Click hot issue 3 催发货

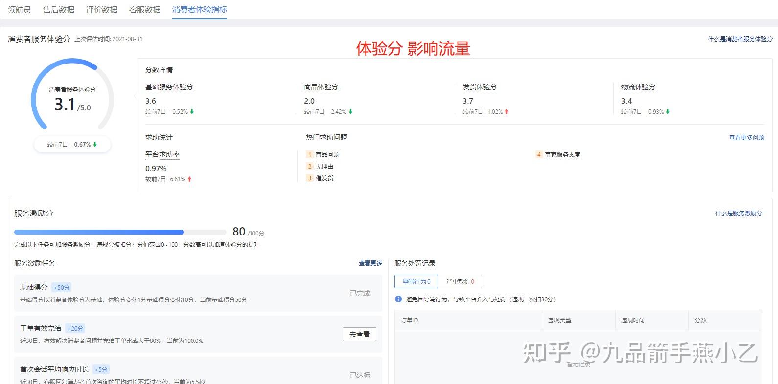coord(320,178)
